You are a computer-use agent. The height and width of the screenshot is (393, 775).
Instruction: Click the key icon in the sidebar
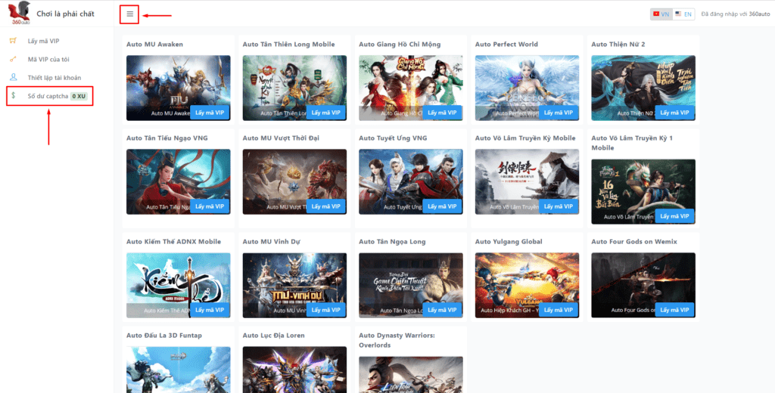(x=14, y=59)
